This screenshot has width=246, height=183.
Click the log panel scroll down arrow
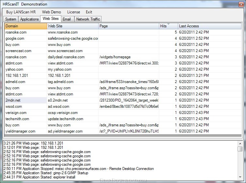point(240,177)
